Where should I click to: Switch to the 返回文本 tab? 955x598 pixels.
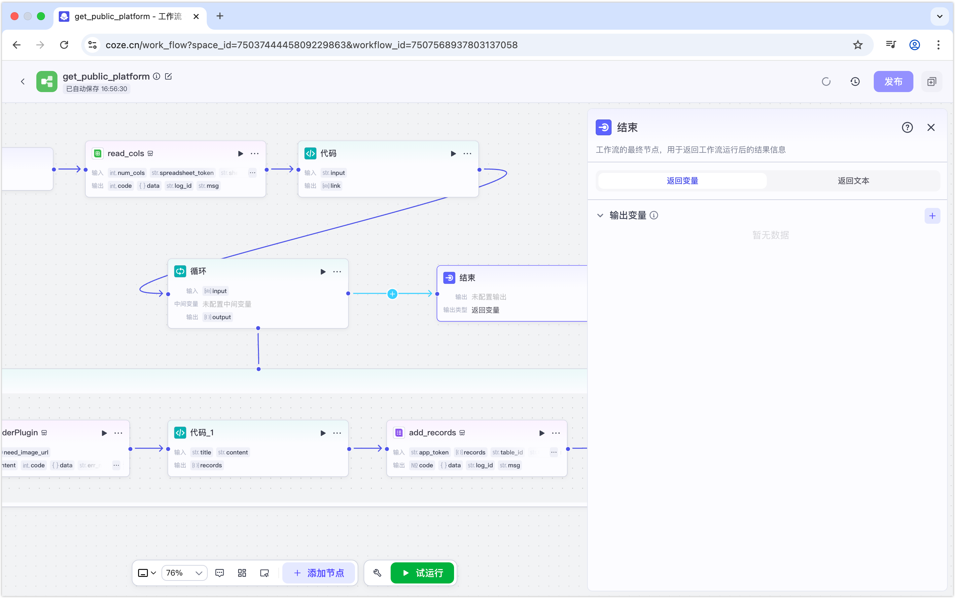[x=853, y=181]
